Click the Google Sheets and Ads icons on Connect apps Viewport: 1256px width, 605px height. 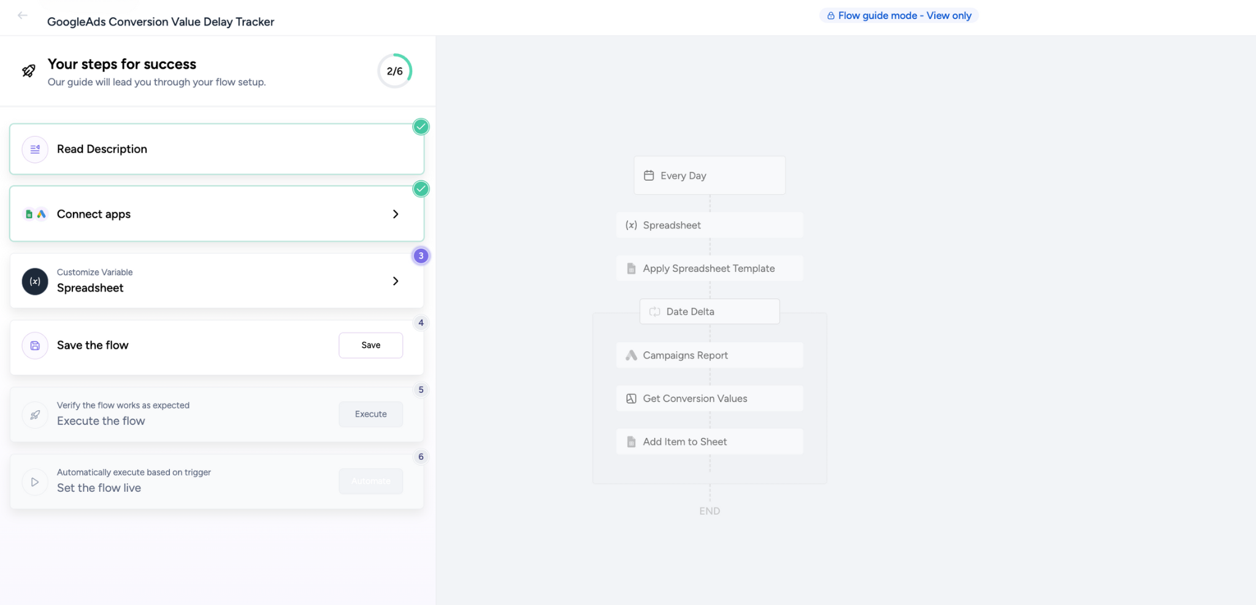[x=35, y=214]
